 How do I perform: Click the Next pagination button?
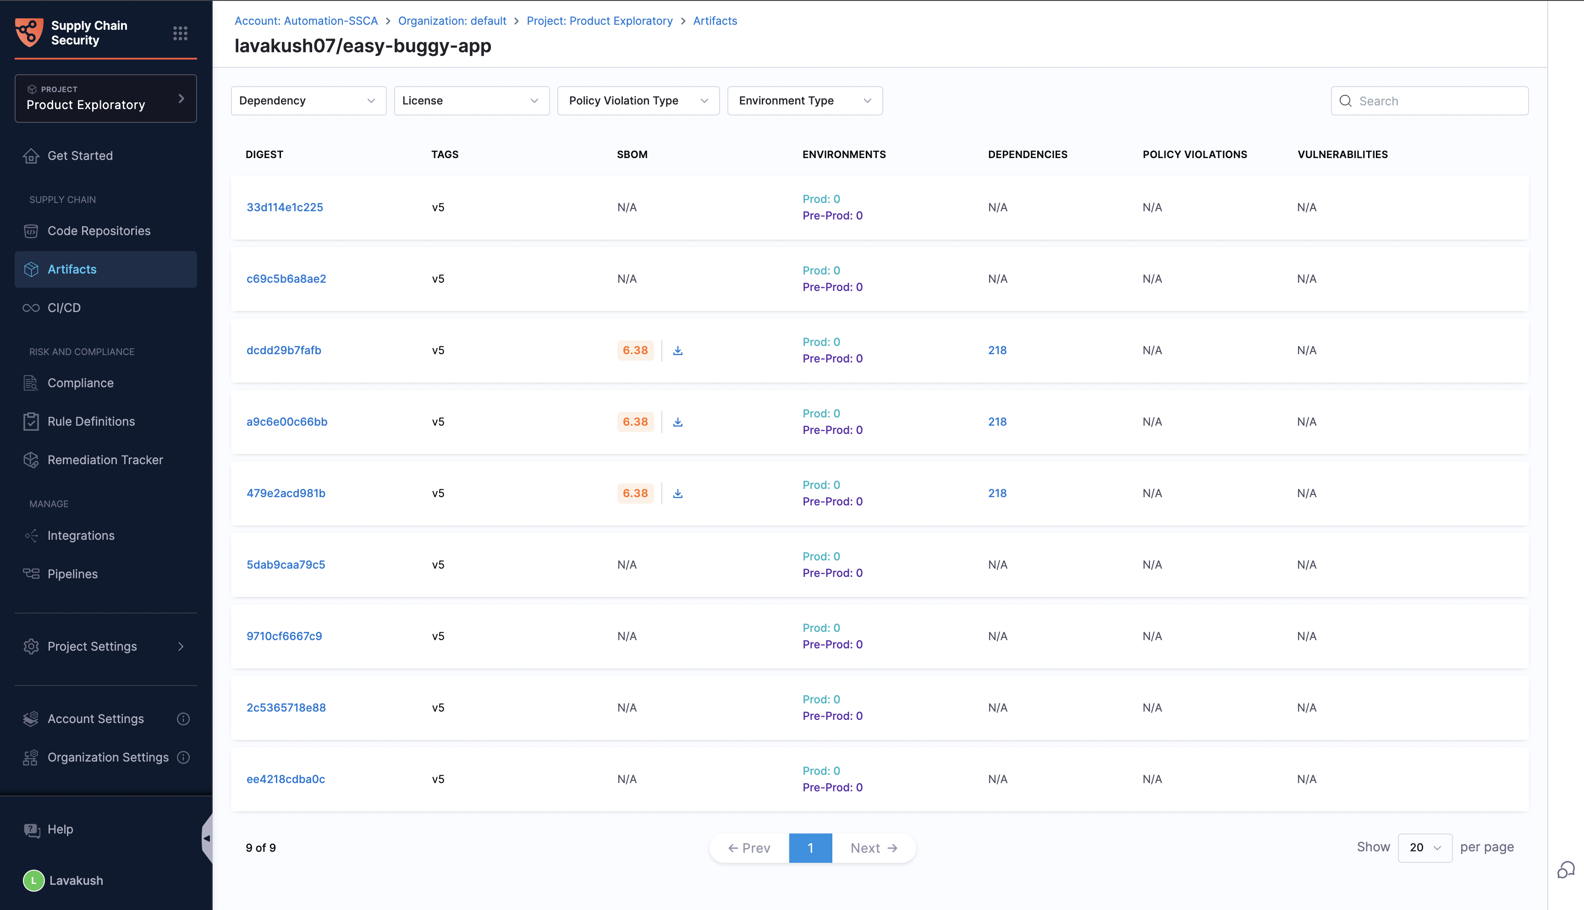pyautogui.click(x=874, y=848)
